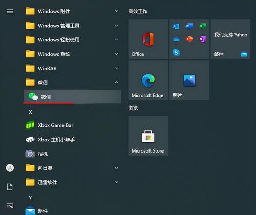Open the hamburger menu at top left

point(10,11)
